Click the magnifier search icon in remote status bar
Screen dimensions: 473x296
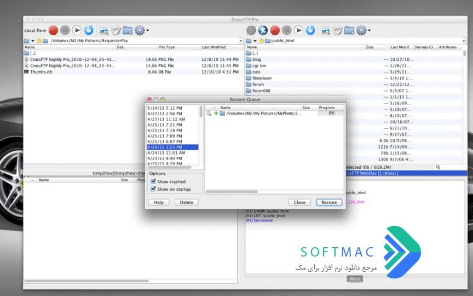pyautogui.click(x=438, y=167)
